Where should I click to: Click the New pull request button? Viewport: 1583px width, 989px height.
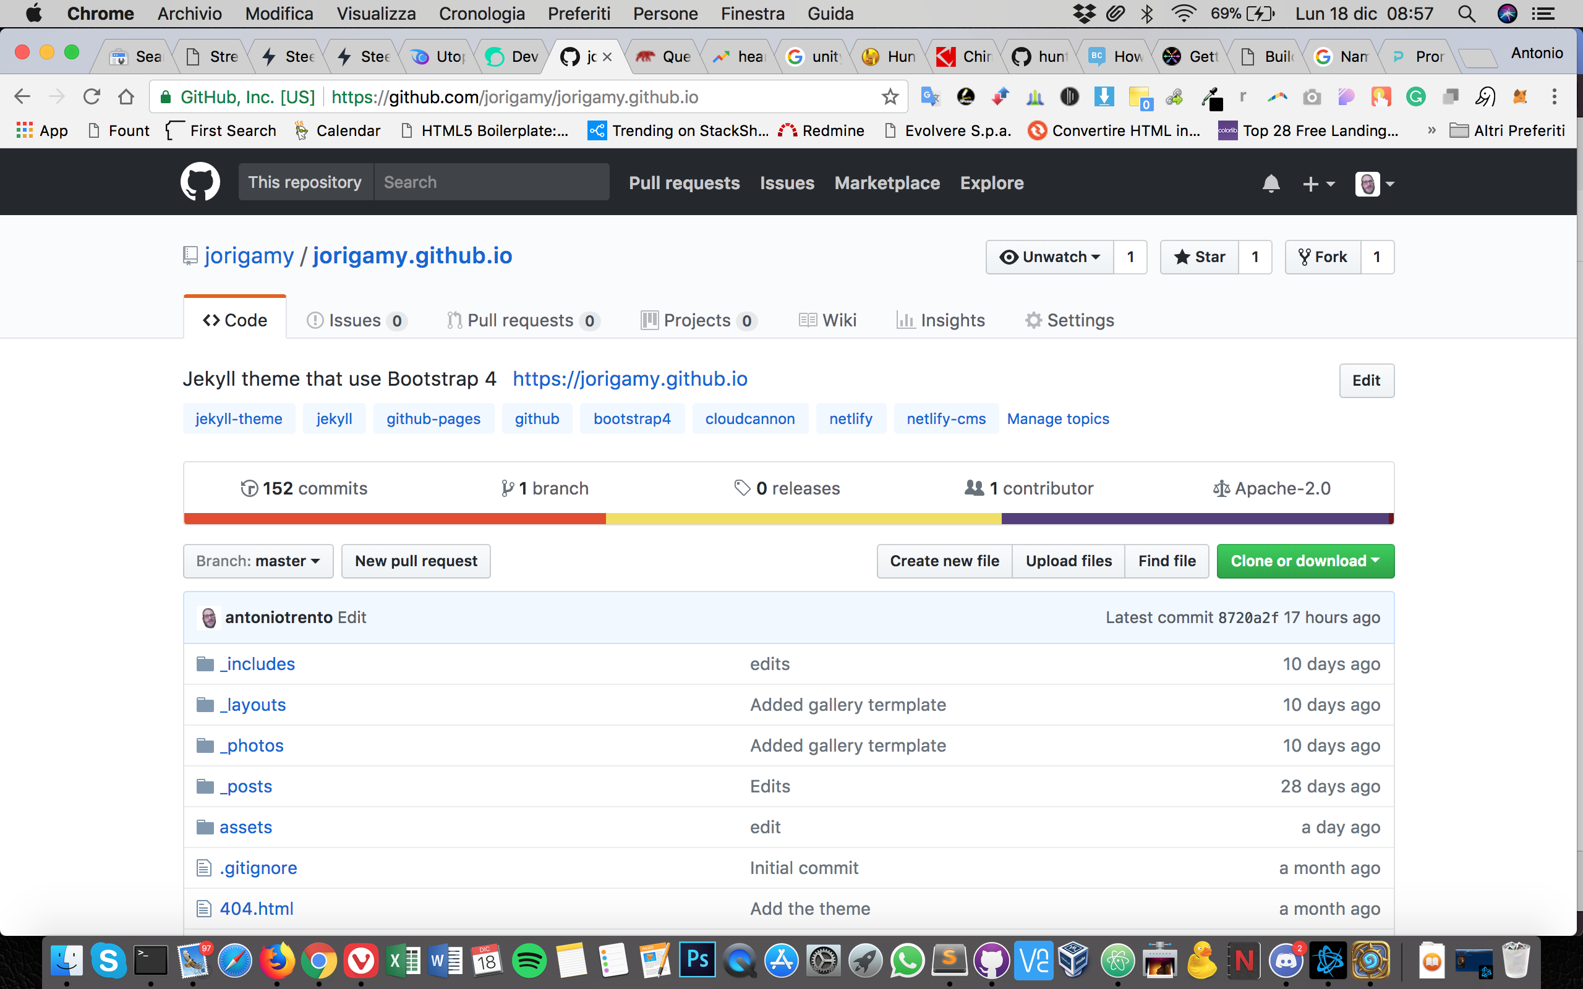pos(416,561)
